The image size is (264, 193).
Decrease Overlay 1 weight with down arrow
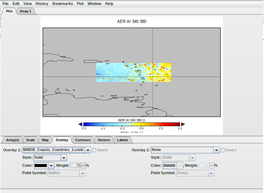coord(83,167)
